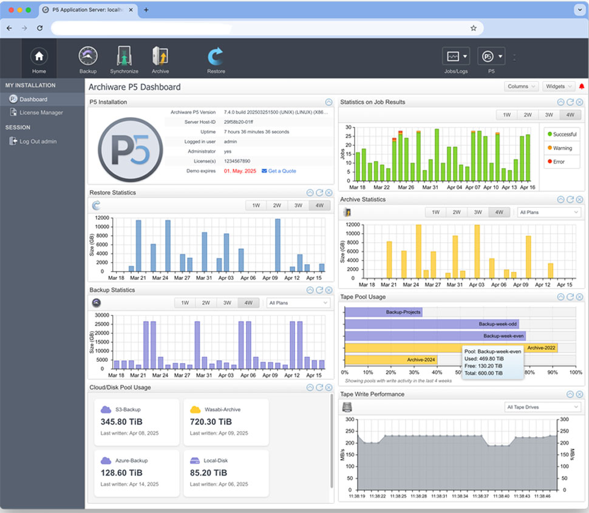
Task: Open the browser tab list chevron
Action: click(579, 10)
